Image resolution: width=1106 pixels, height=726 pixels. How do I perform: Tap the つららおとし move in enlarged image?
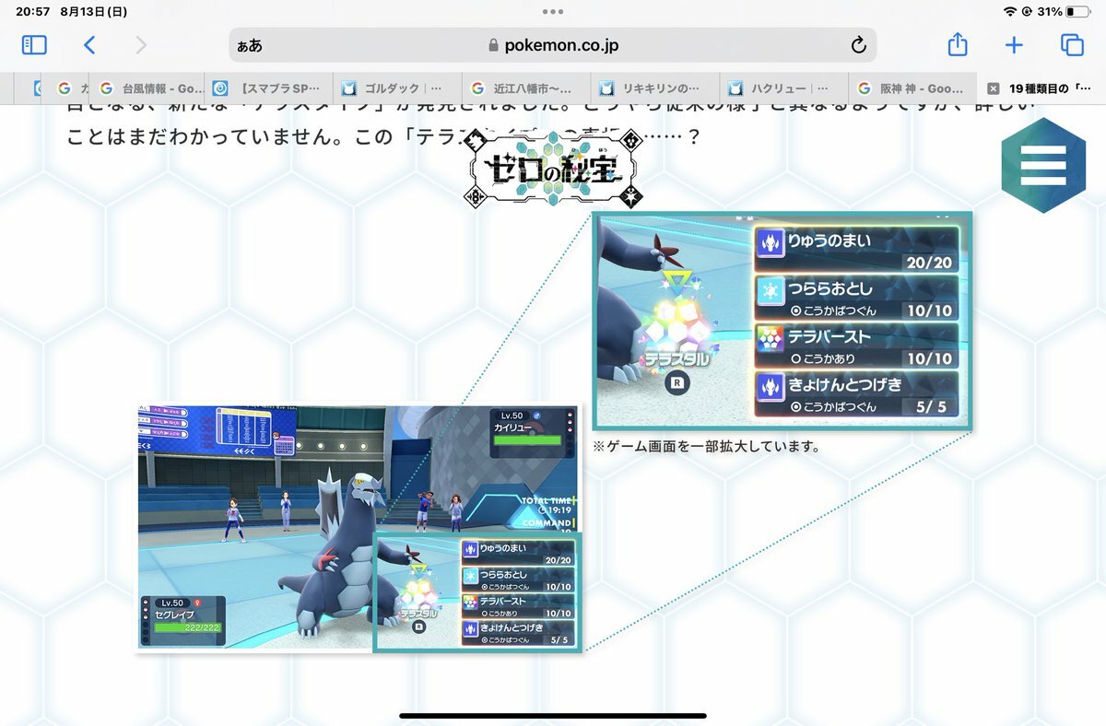(856, 298)
